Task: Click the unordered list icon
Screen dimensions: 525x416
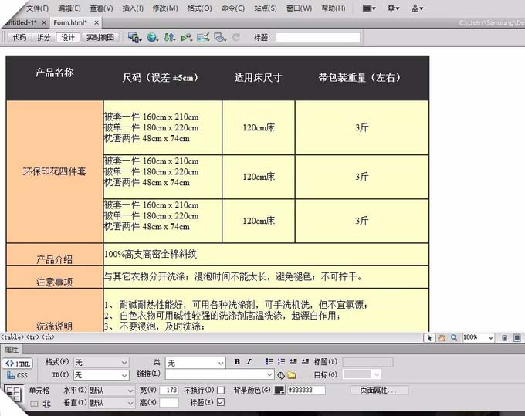Action: [x=269, y=361]
